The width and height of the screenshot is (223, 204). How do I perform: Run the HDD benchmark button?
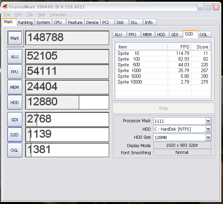pos(15,102)
